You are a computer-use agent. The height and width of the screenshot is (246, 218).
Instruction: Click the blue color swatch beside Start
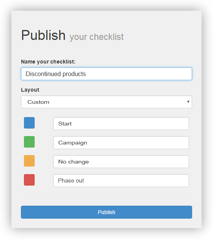coord(29,123)
